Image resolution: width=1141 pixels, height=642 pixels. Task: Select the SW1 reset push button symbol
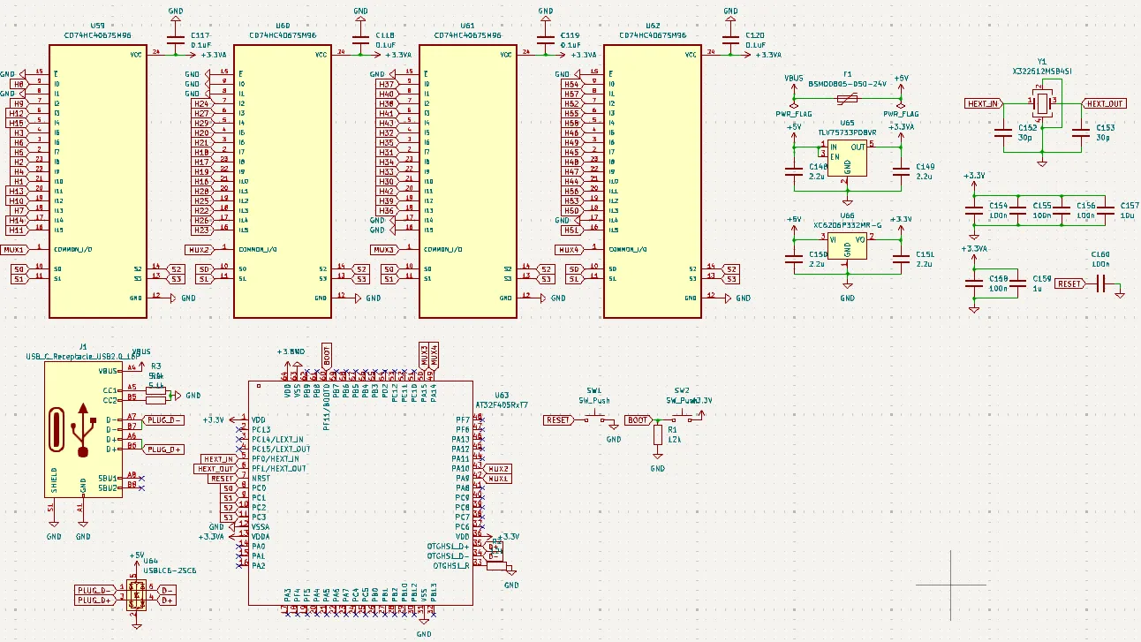tap(595, 420)
